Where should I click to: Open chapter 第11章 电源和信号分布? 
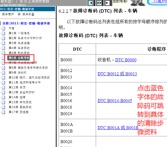(24, 82)
